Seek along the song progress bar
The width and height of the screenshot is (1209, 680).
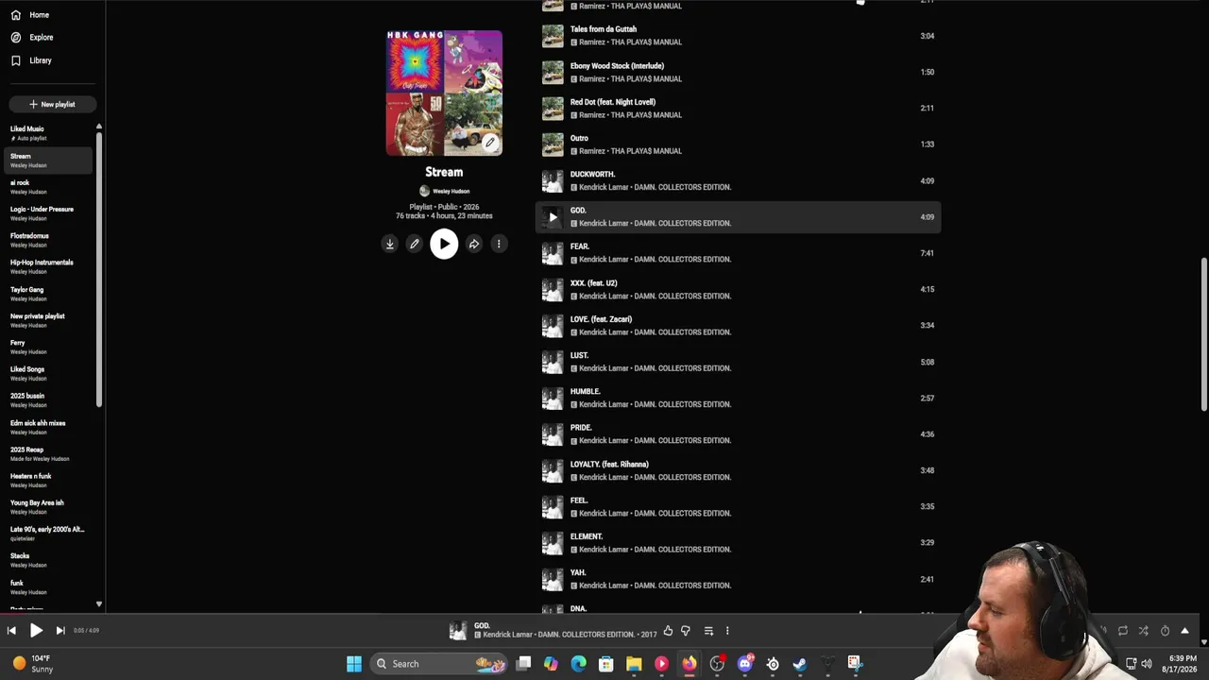pos(604,615)
